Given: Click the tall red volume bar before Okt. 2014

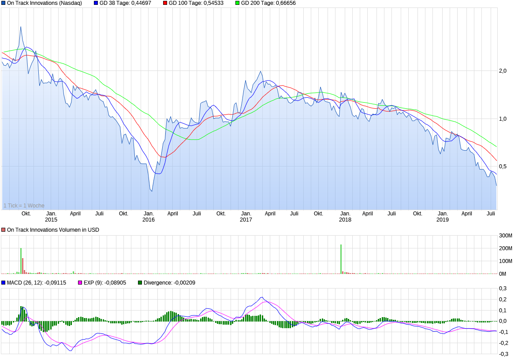Looking at the screenshot, I should click(23, 266).
